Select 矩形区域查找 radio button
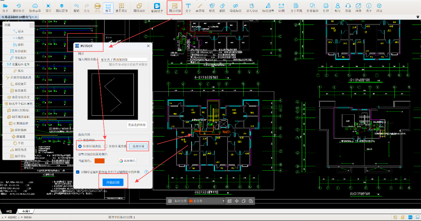This screenshot has height=221, width=421. (80, 146)
